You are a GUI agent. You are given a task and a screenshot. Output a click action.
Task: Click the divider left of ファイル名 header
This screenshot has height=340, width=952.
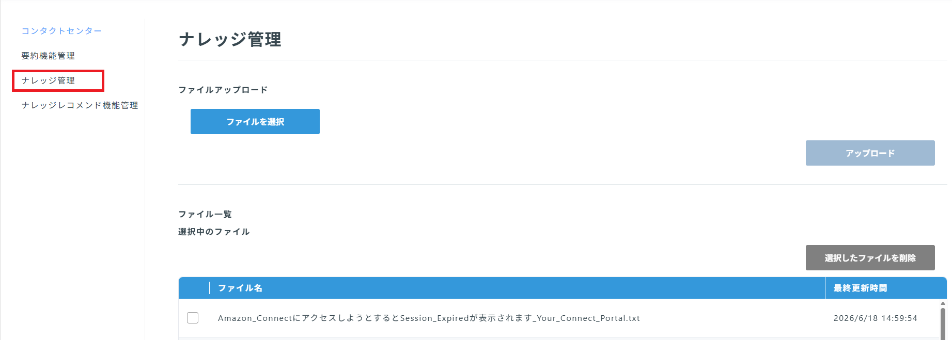pos(209,288)
